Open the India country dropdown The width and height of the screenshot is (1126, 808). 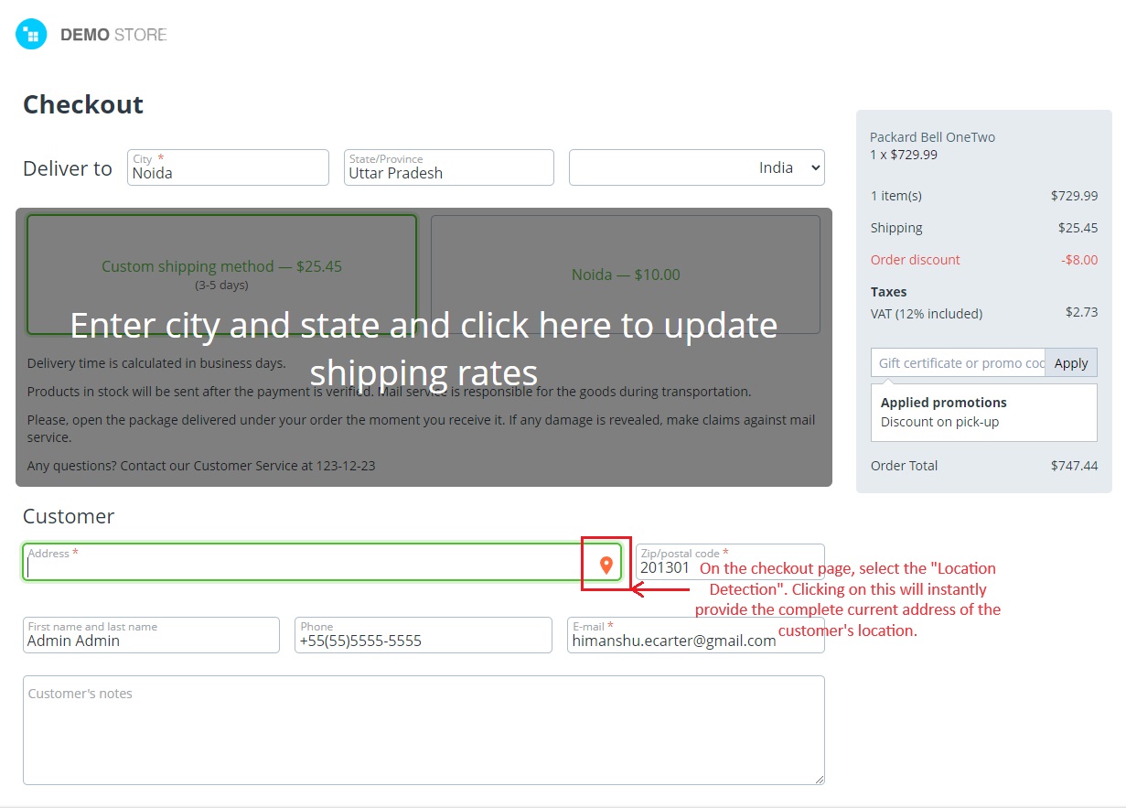[x=697, y=167]
